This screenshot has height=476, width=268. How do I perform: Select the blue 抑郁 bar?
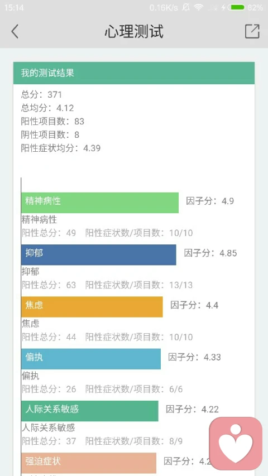(99, 254)
